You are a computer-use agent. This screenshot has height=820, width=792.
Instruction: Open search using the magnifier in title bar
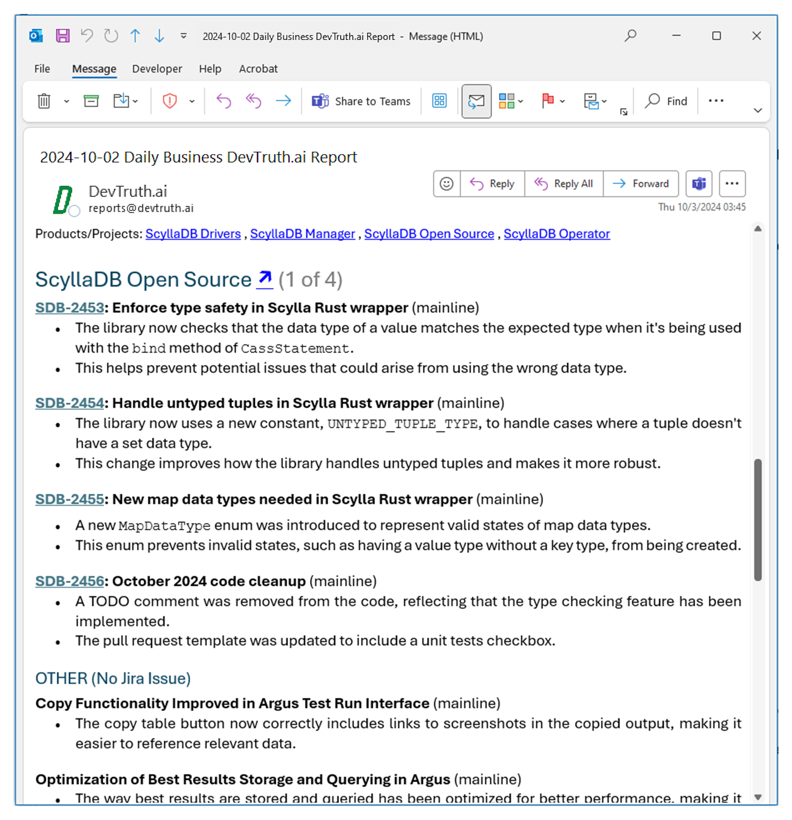tap(630, 36)
